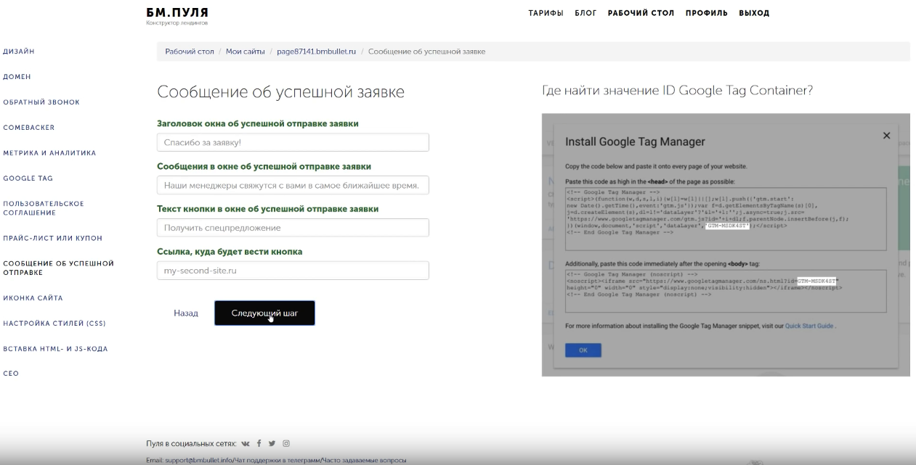This screenshot has height=465, width=916.
Task: Open БЛОГ in the top navigation
Action: point(585,13)
